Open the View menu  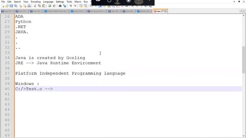coord(26,2)
